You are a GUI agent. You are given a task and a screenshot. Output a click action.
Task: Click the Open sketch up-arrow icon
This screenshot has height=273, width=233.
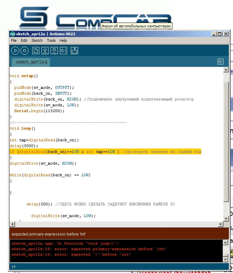click(x=44, y=51)
